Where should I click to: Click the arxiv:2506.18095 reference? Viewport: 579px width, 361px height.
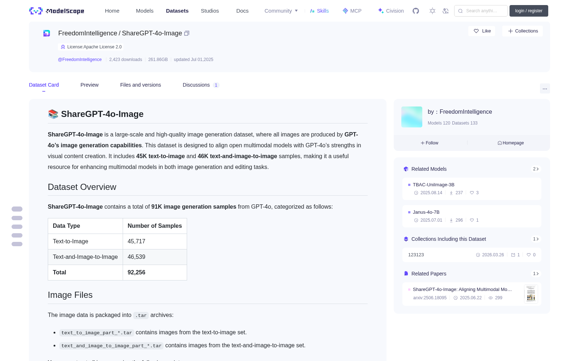pos(430,298)
